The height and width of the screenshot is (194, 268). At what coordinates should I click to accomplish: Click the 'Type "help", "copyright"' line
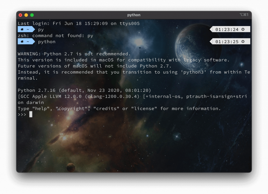tap(119, 108)
